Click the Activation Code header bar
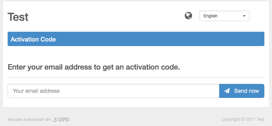 [x=136, y=39]
